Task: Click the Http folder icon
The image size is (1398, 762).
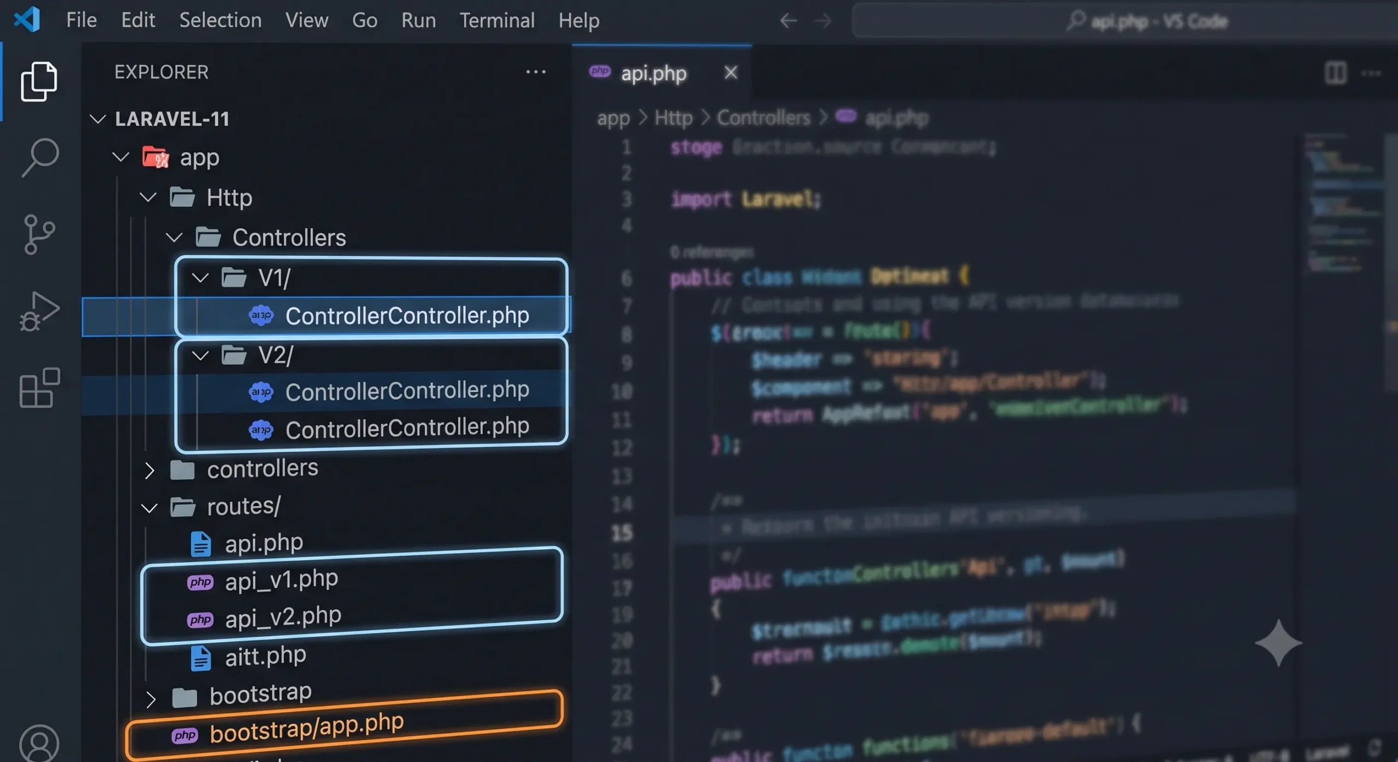Action: 182,197
